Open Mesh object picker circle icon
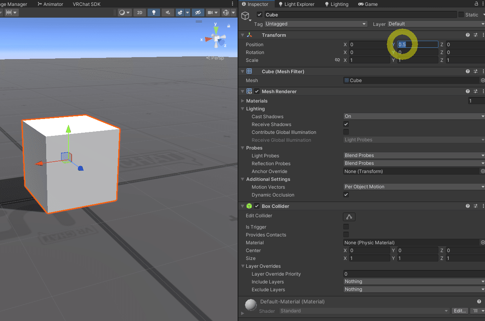Viewport: 485px width, 321px height. pos(482,80)
